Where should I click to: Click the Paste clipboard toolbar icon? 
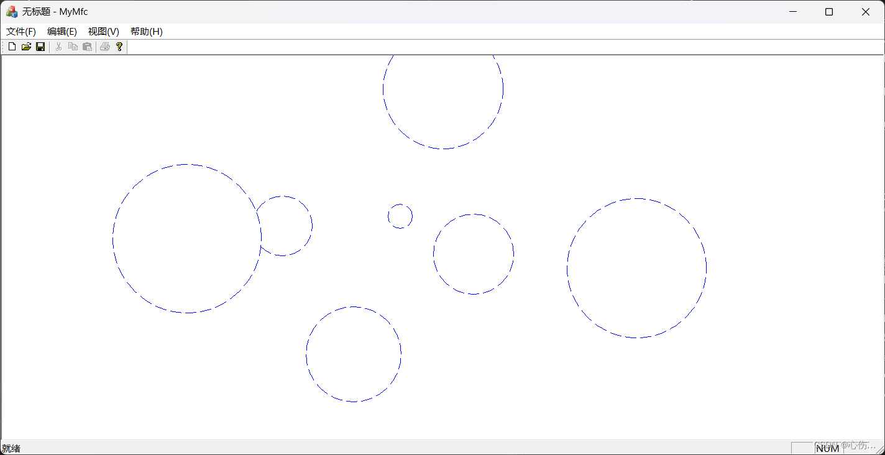pos(87,47)
